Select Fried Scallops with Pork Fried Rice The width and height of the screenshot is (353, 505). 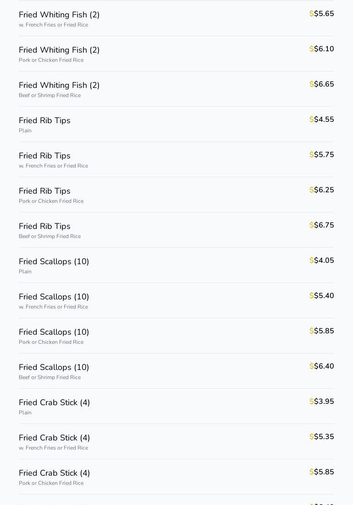(x=54, y=332)
